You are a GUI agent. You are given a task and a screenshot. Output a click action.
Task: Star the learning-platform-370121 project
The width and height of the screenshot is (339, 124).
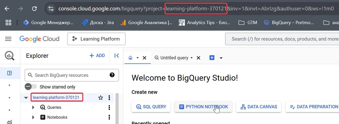[x=101, y=98]
